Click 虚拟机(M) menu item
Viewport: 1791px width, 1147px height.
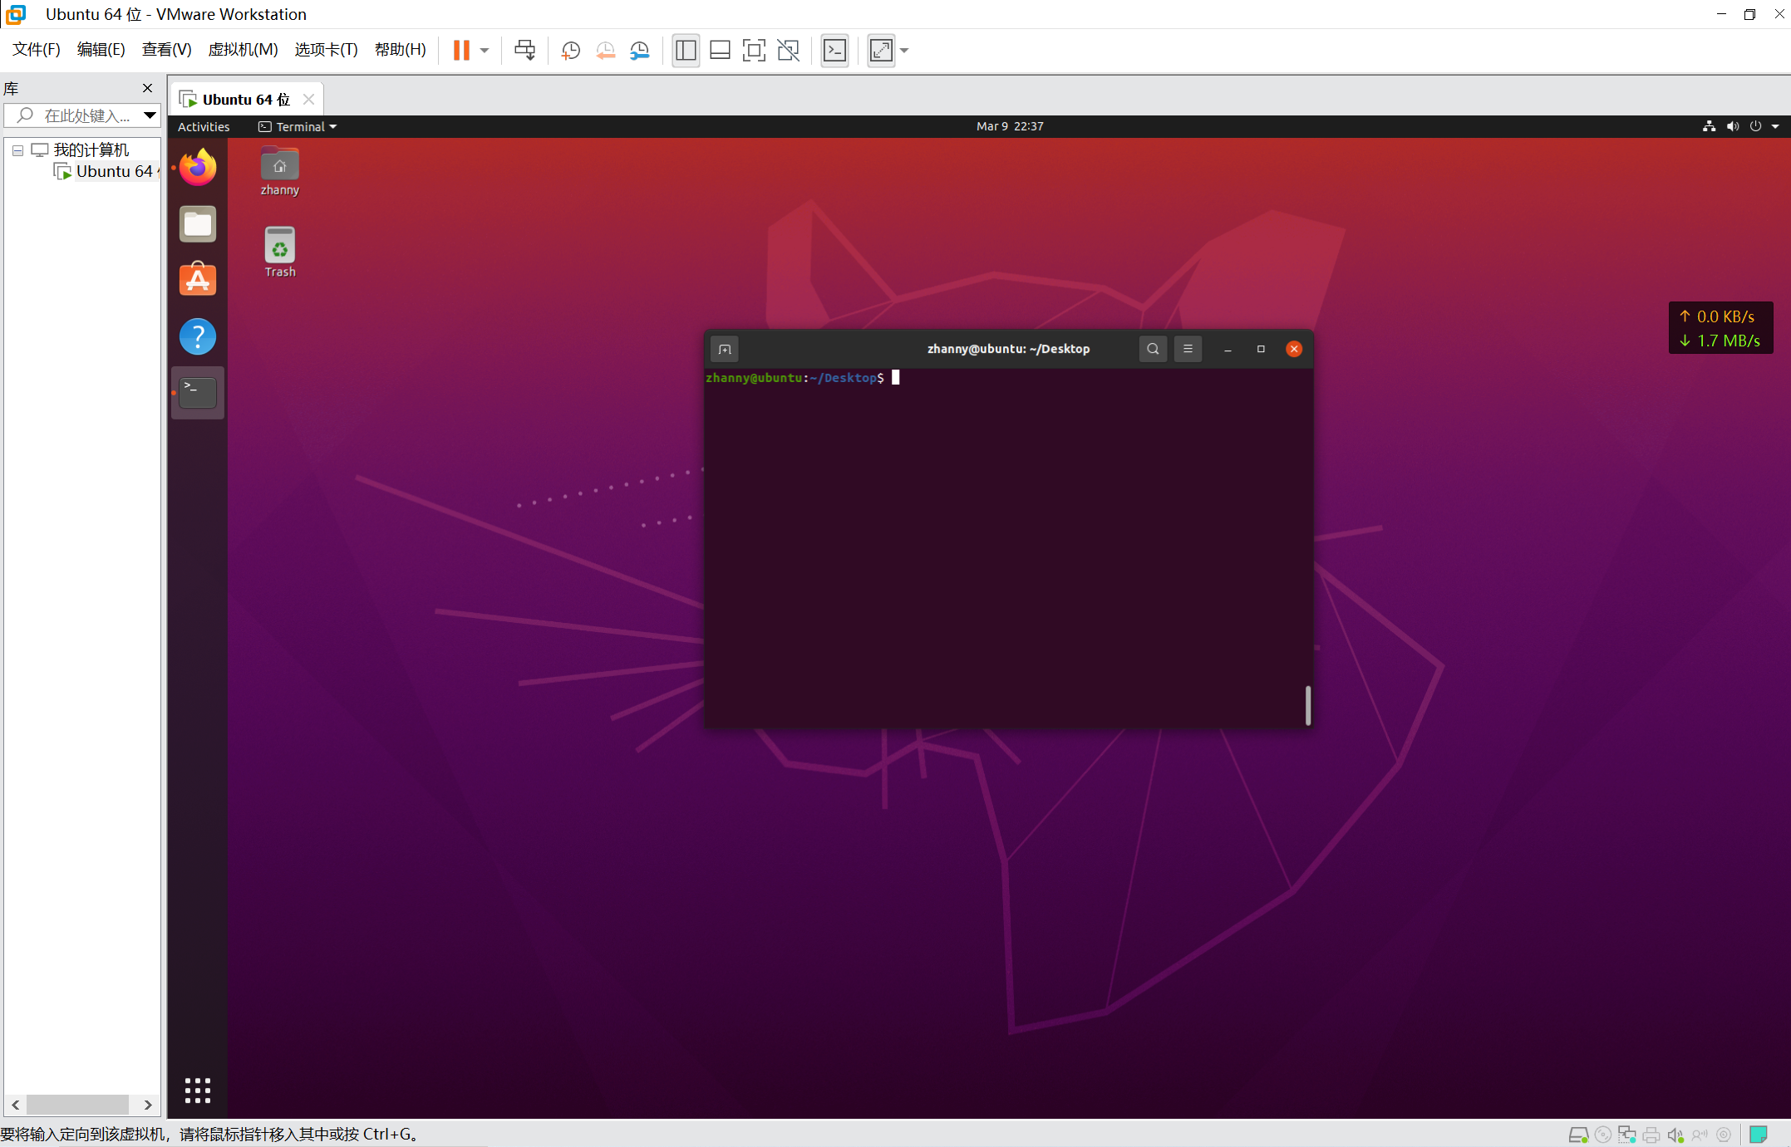239,50
